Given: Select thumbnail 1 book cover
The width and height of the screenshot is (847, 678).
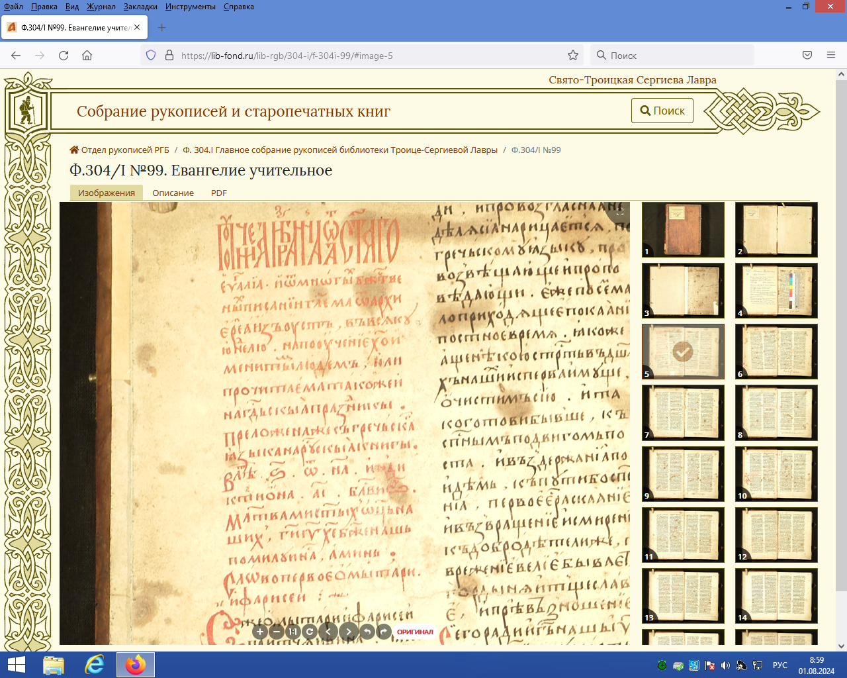Looking at the screenshot, I should [x=683, y=230].
